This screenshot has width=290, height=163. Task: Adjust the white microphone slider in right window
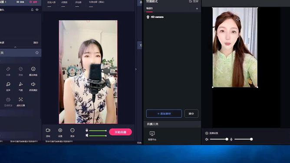[244, 139]
